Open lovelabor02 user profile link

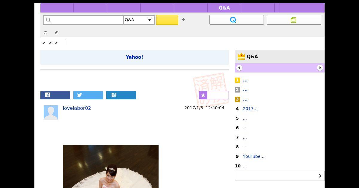coord(77,108)
